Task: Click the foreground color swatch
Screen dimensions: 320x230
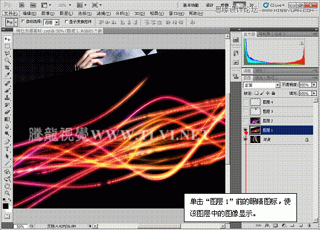Action: point(5,206)
